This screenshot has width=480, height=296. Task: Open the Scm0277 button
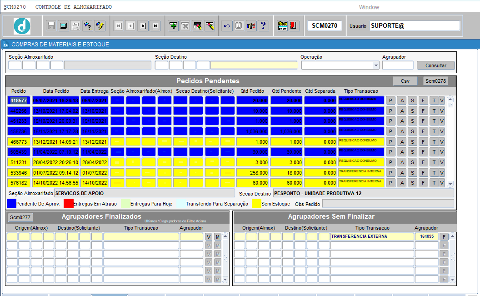(20, 217)
